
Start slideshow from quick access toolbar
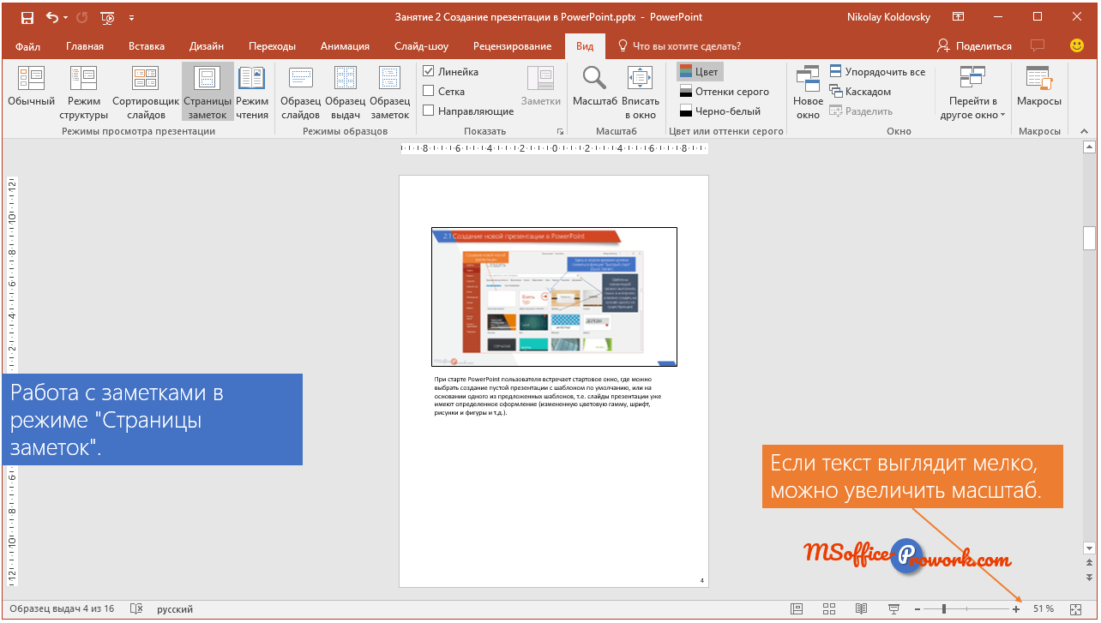pyautogui.click(x=107, y=17)
